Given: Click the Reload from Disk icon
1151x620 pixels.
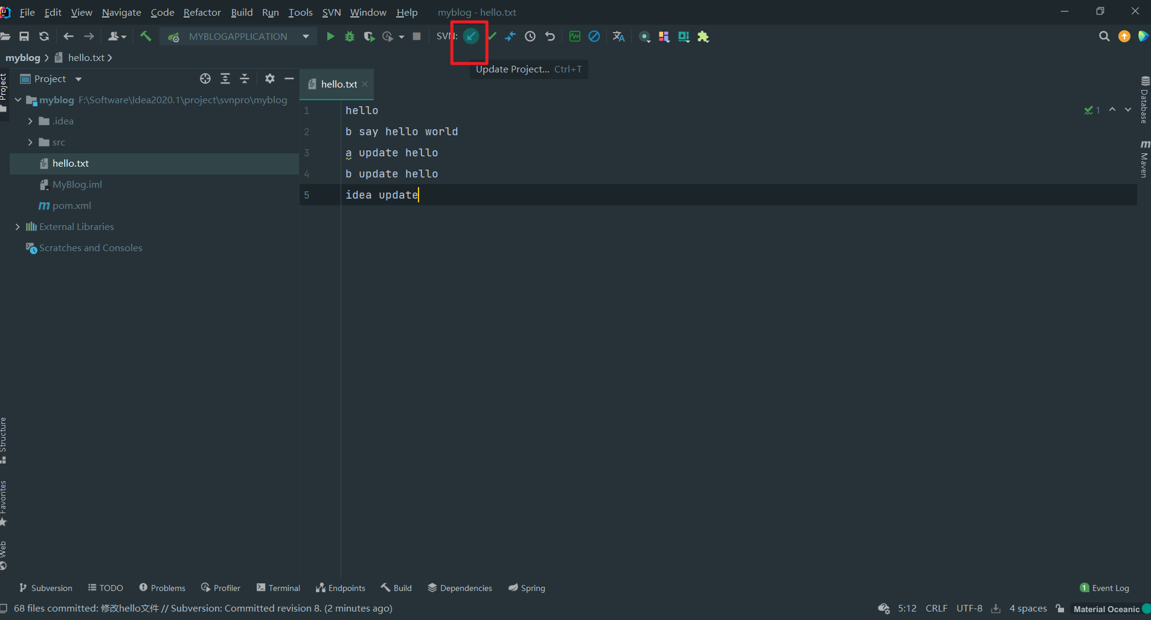Looking at the screenshot, I should pos(44,36).
